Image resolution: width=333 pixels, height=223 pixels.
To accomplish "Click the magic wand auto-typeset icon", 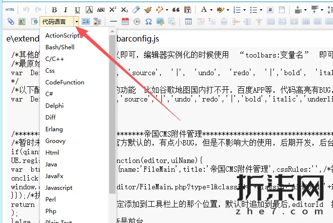I will click(159, 10).
